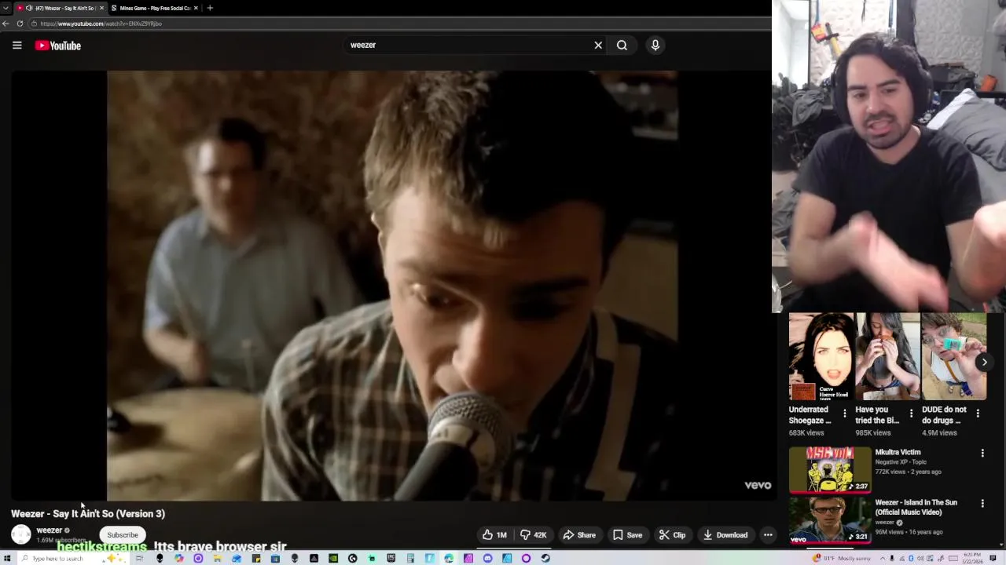Viewport: 1006px width, 565px height.
Task: Save the video to a playlist
Action: point(627,535)
